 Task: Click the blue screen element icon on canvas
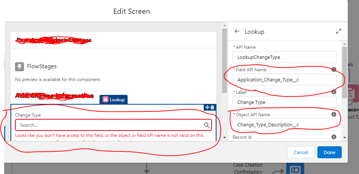[295, 169]
